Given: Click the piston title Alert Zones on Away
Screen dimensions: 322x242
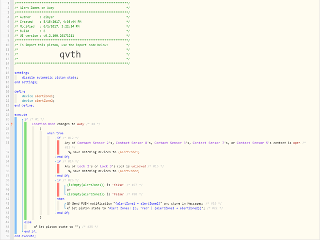Looking at the screenshot, I should 37,8.
